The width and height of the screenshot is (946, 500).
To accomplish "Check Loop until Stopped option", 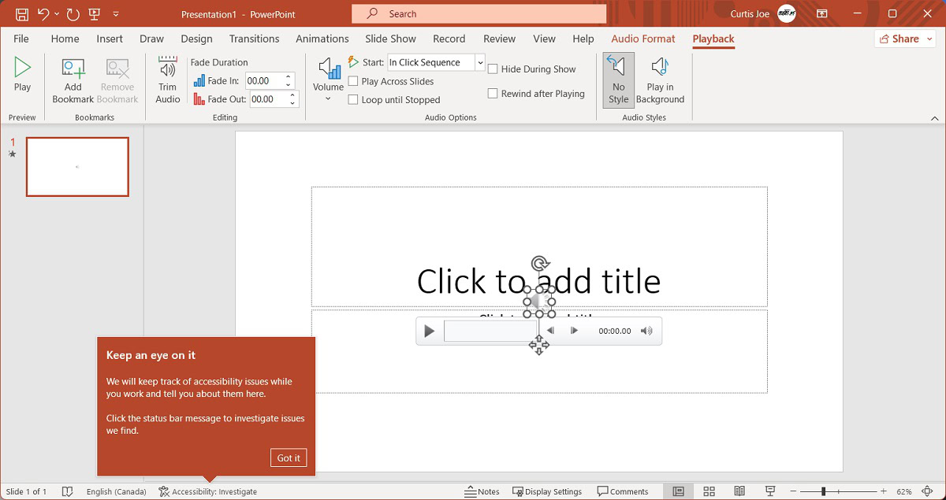I will click(353, 100).
